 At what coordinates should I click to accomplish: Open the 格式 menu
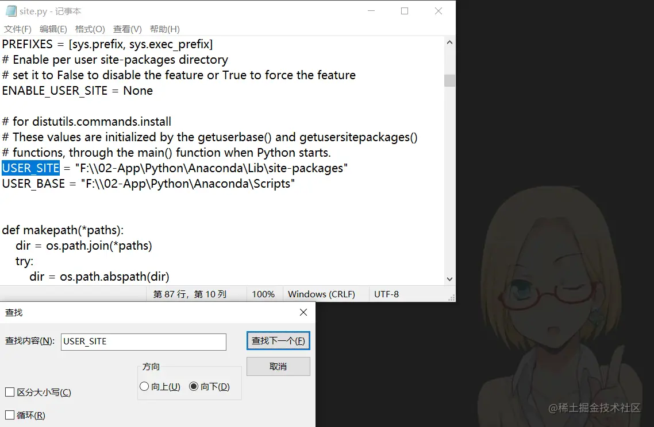tap(90, 29)
